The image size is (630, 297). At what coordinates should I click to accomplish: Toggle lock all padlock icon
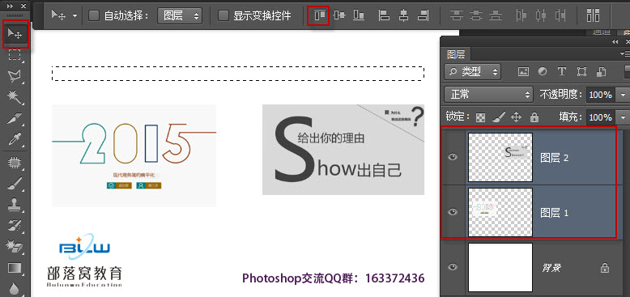[534, 117]
